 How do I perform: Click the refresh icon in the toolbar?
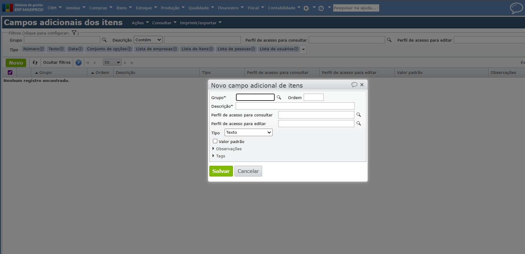tap(35, 63)
